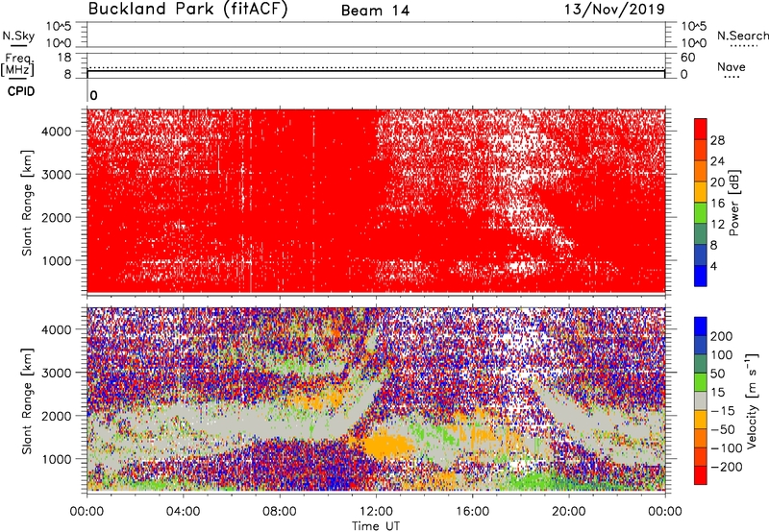Click the Slant Range label of power panel
Screen dimensions: 769x532
point(27,203)
